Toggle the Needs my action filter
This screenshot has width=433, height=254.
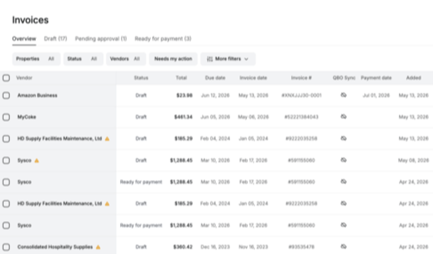click(x=173, y=59)
